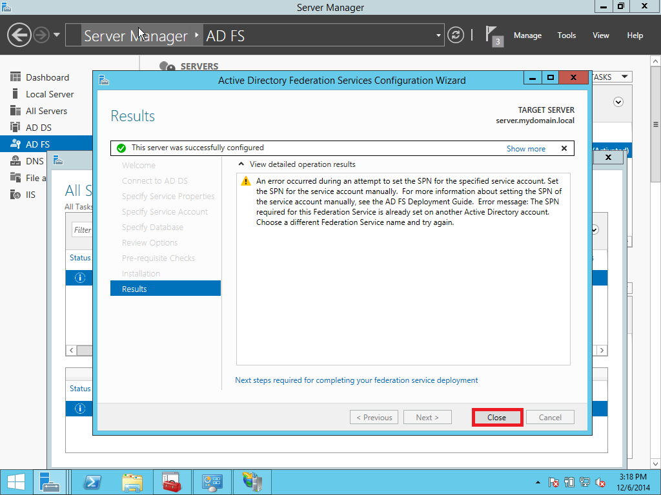This screenshot has width=661, height=495.
Task: Show hidden system tray icons
Action: pyautogui.click(x=538, y=482)
